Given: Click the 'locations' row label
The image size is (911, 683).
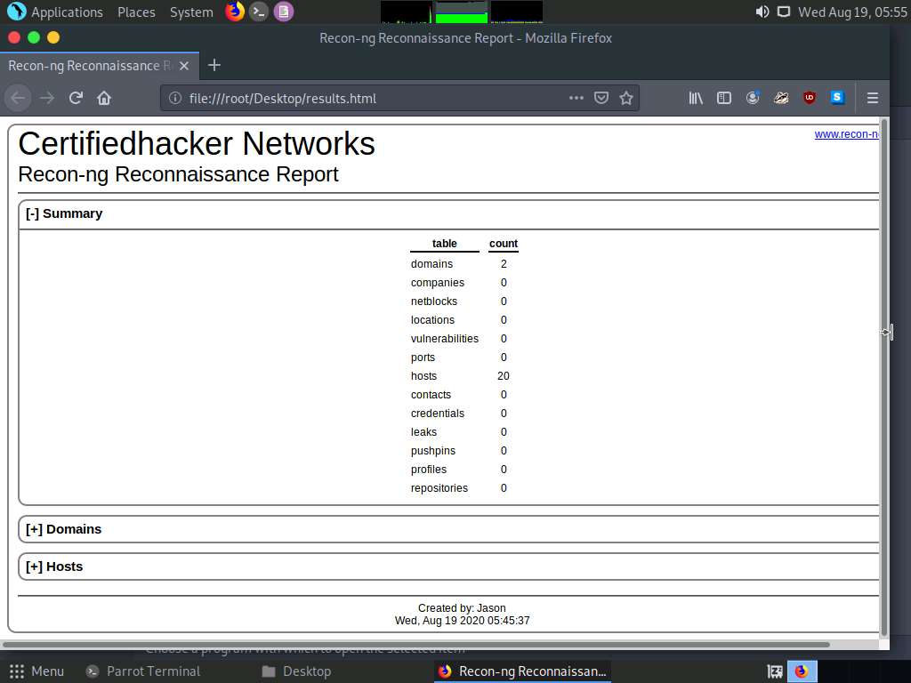Looking at the screenshot, I should [432, 320].
